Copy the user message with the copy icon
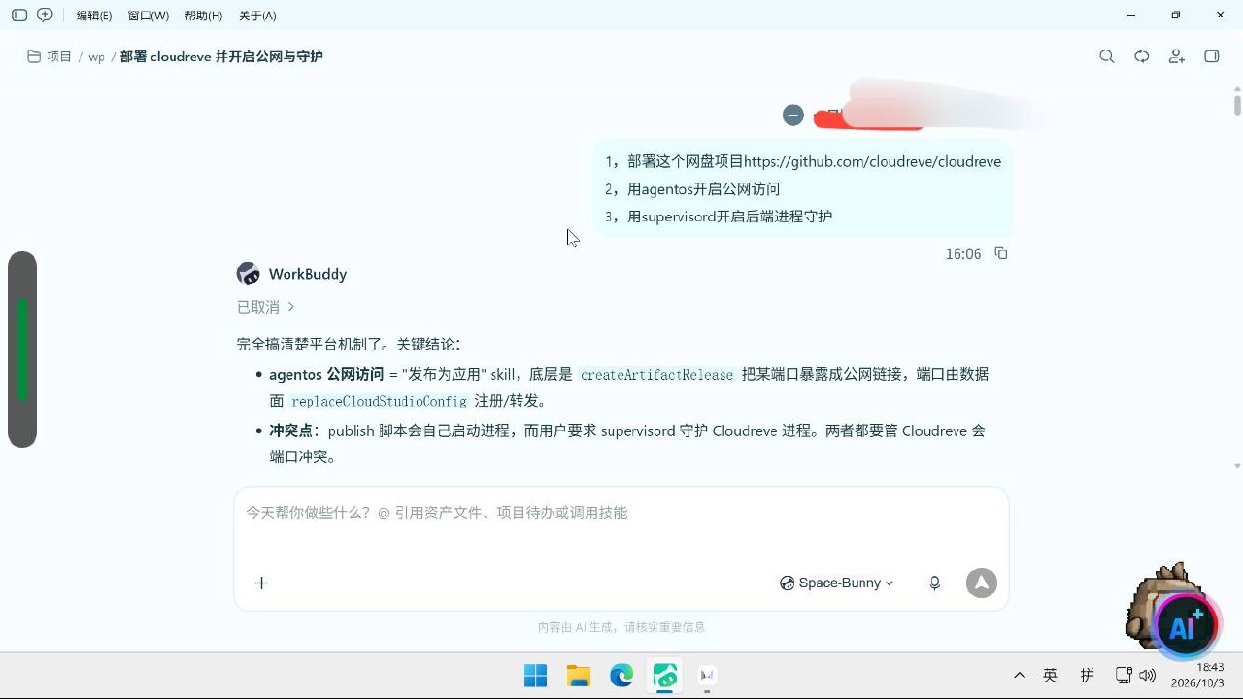 [1001, 253]
